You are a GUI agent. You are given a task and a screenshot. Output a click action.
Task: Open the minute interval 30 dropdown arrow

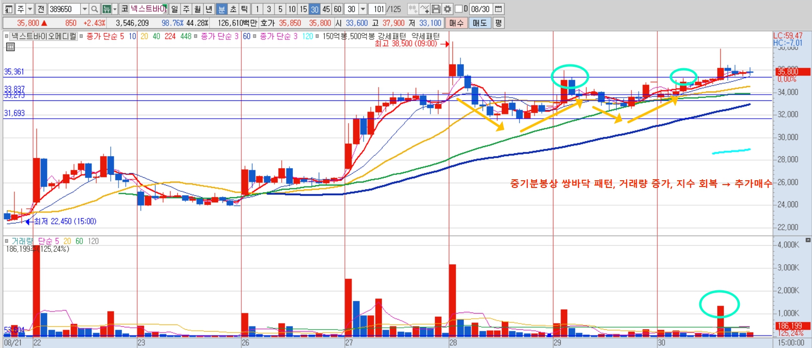[363, 9]
